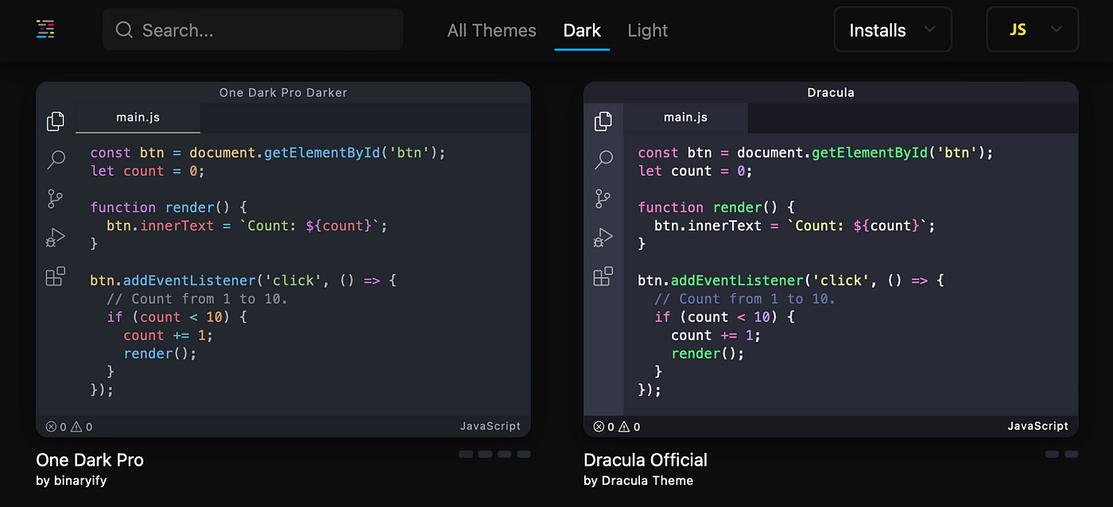Click 'if (count < 10) {' line in One Dark Pro
The image size is (1113, 507).
pos(178,317)
